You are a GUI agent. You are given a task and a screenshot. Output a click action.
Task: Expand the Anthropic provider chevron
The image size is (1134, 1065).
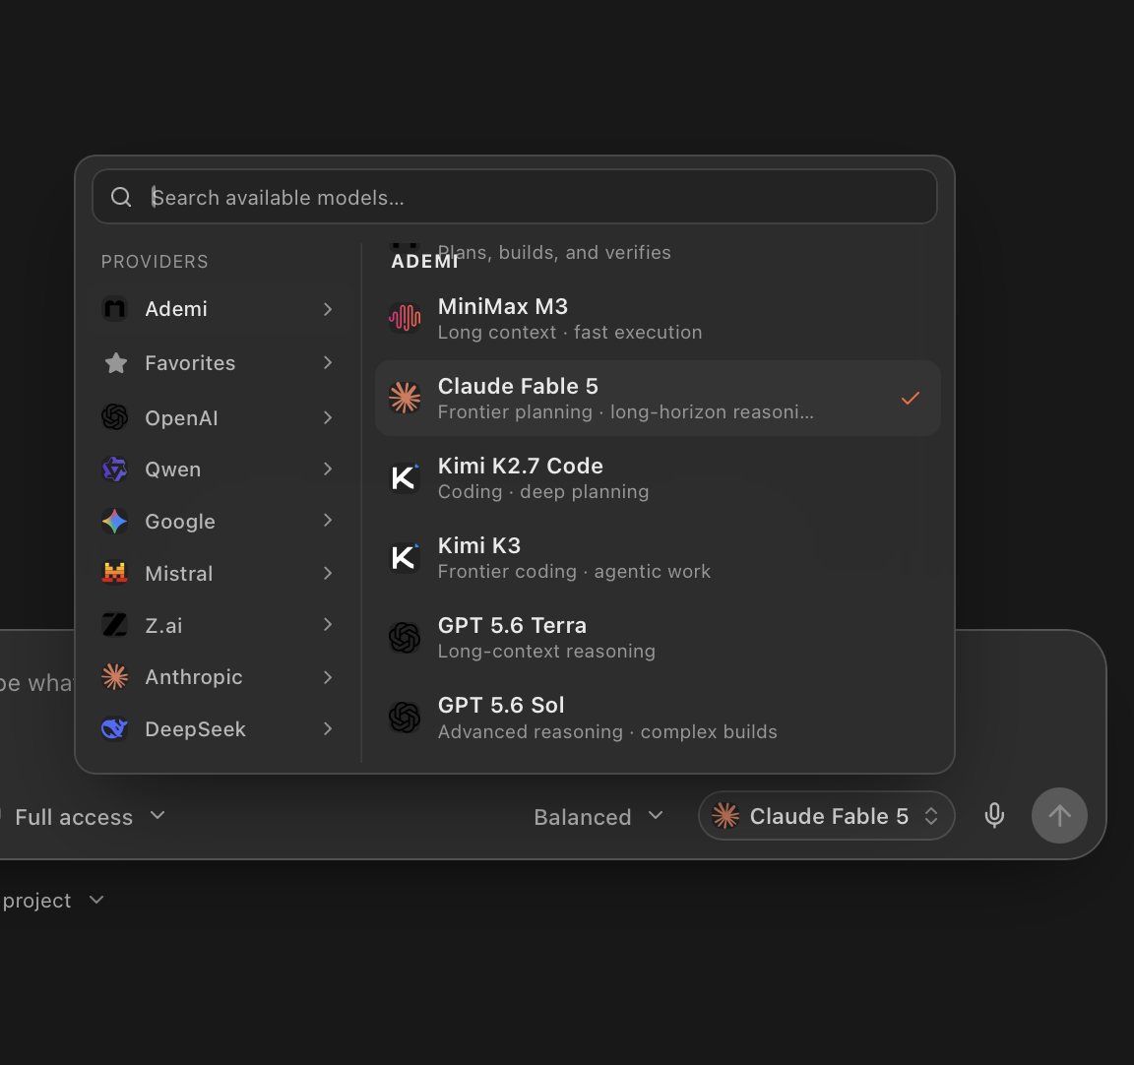pyautogui.click(x=328, y=677)
